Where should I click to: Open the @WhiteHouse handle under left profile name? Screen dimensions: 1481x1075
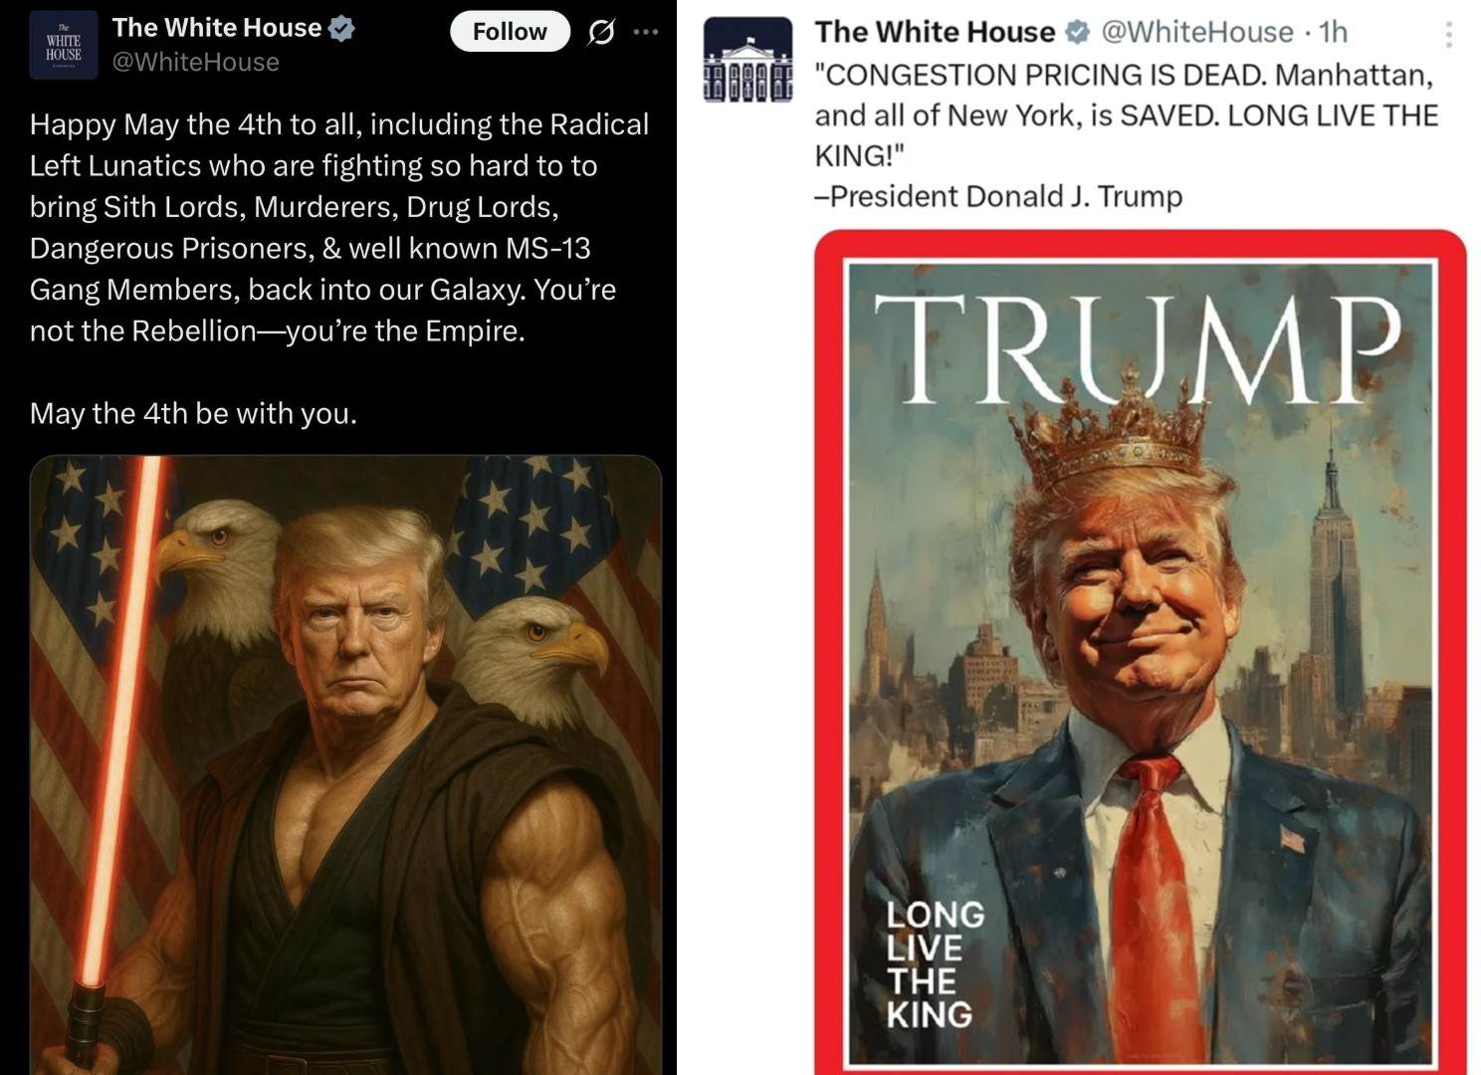pos(196,62)
